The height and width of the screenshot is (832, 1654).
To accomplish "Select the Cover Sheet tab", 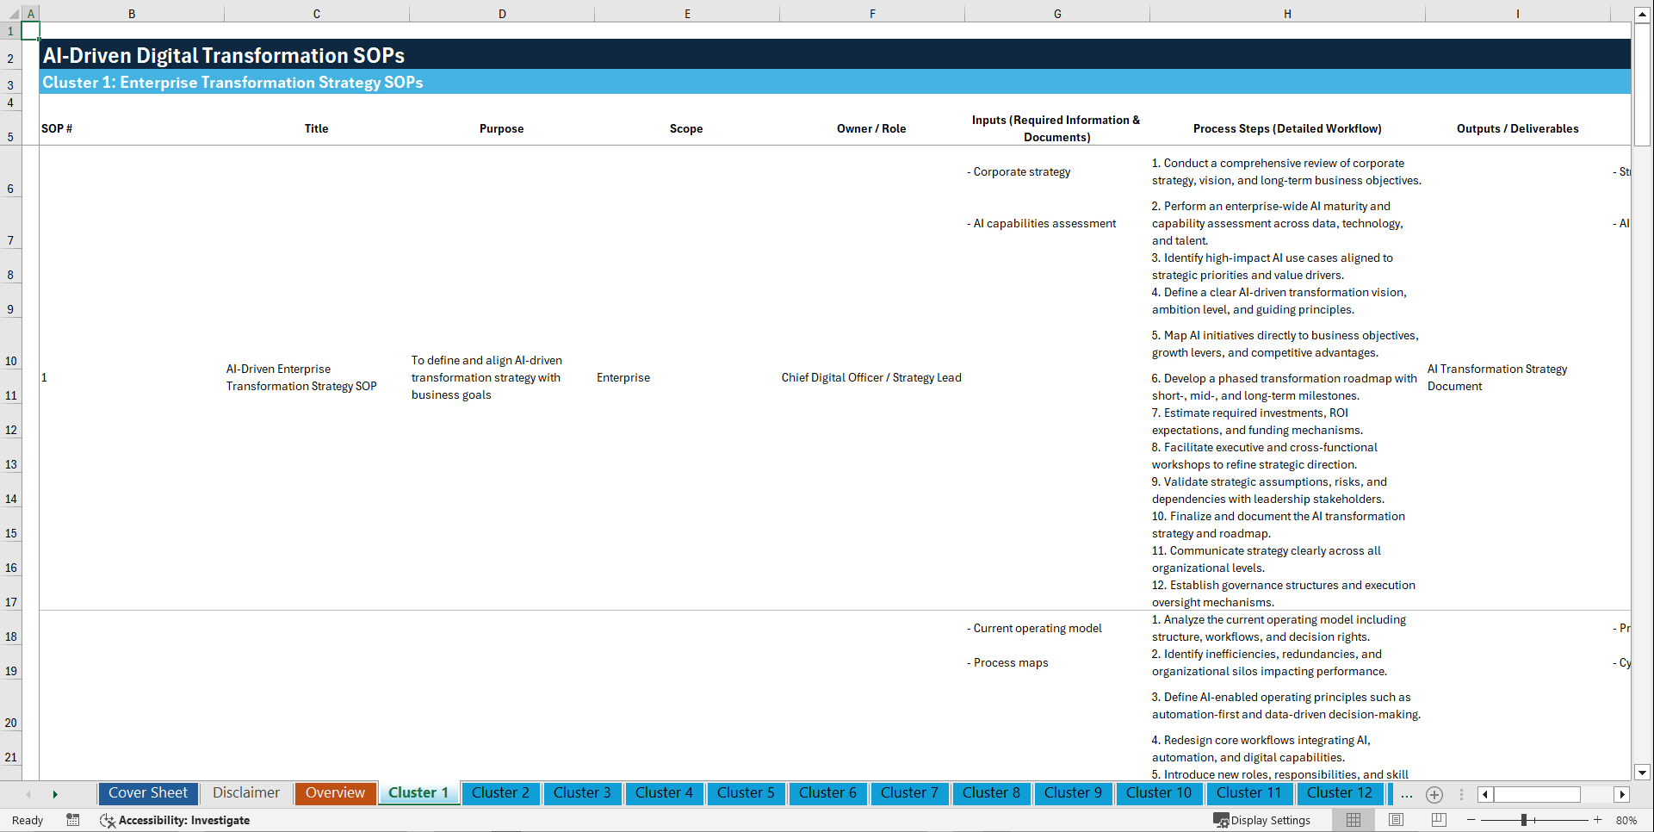I will pyautogui.click(x=147, y=793).
